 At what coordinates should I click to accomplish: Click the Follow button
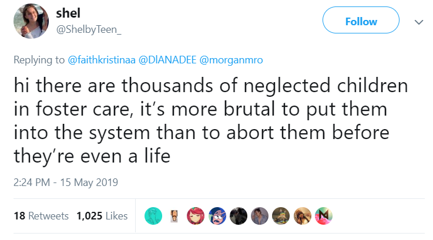point(361,22)
